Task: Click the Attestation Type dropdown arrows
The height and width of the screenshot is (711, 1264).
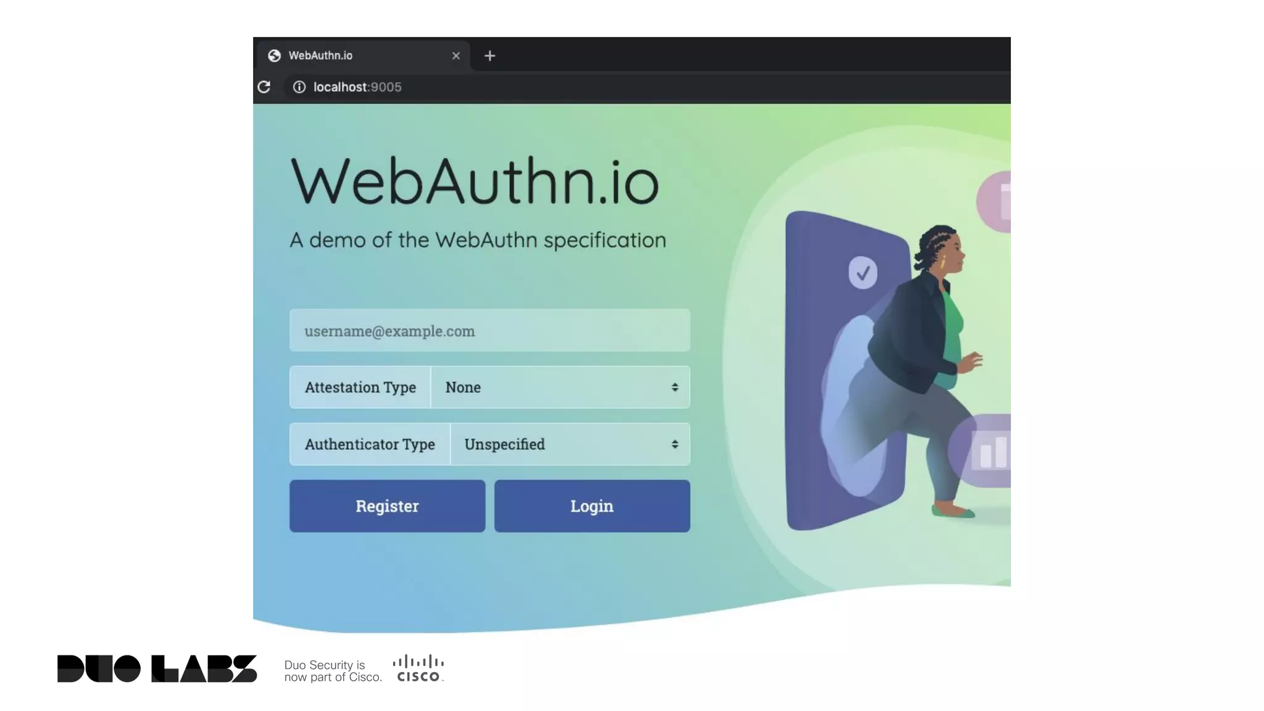Action: pyautogui.click(x=675, y=388)
